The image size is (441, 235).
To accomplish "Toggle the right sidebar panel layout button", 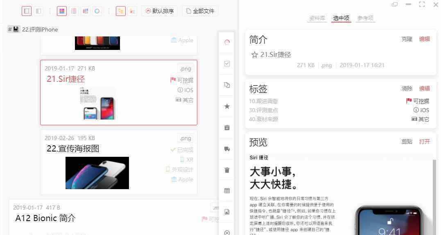I will coord(38,11).
